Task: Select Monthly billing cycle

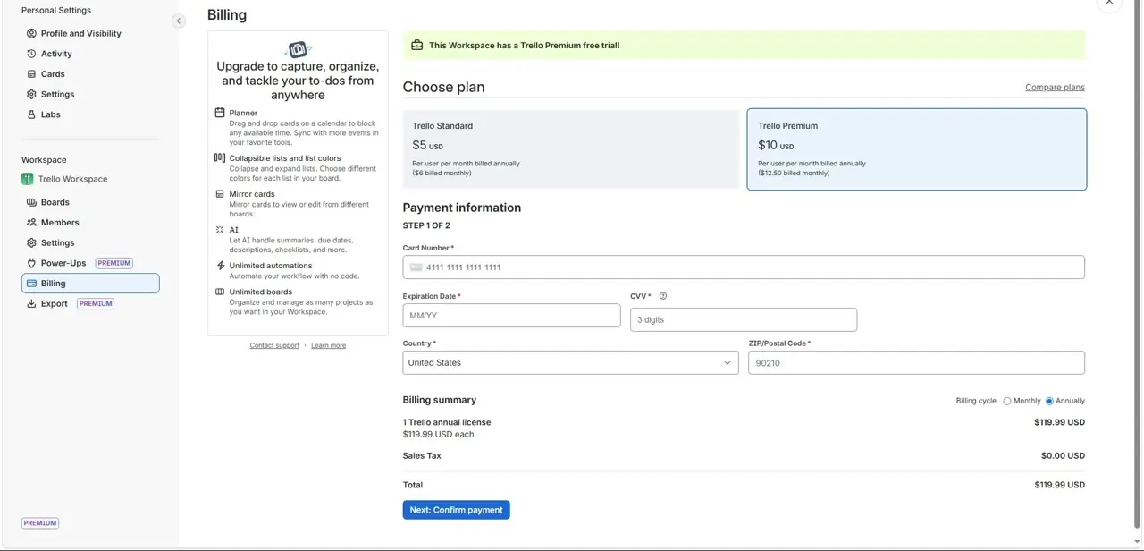Action: click(1007, 401)
